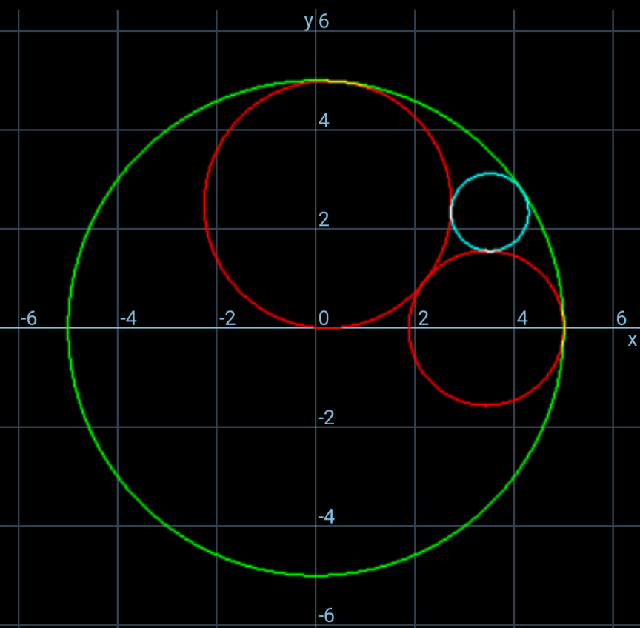The height and width of the screenshot is (628, 640).
Task: Click the x-axis tick label 6
Action: 621,318
